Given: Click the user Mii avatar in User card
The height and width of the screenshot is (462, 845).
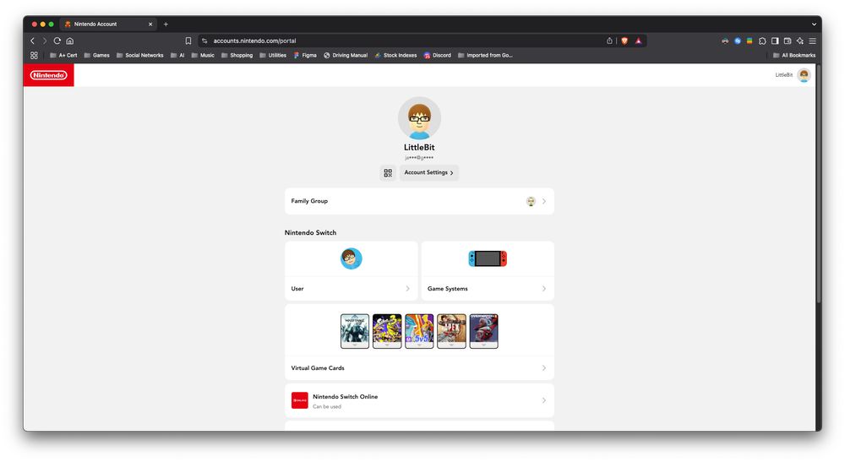Looking at the screenshot, I should (352, 259).
